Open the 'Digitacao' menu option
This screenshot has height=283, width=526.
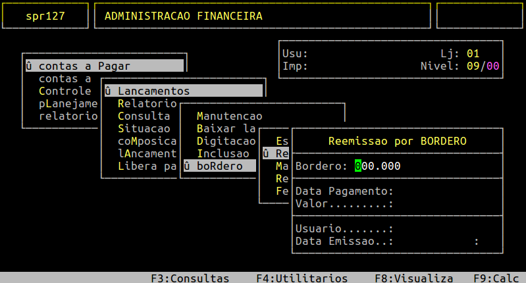tap(226, 141)
